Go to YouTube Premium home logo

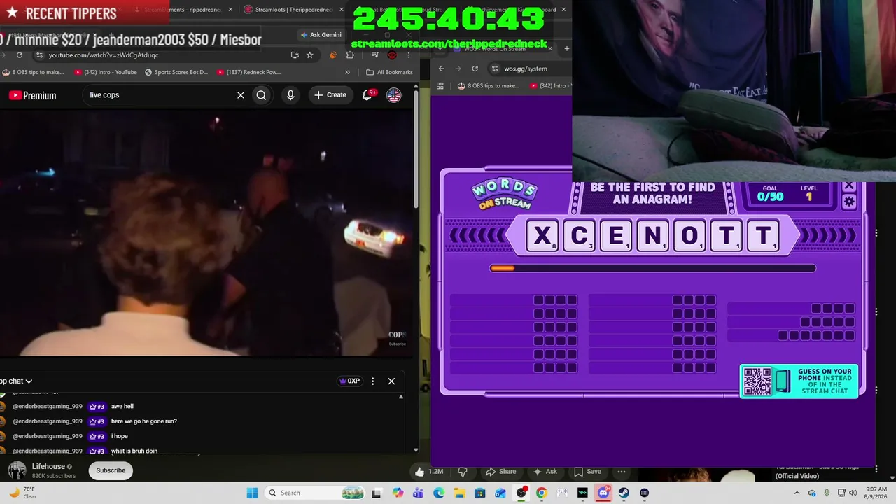pyautogui.click(x=33, y=95)
